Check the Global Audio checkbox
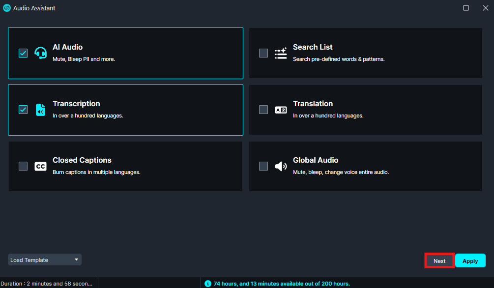Image resolution: width=494 pixels, height=288 pixels. (263, 166)
